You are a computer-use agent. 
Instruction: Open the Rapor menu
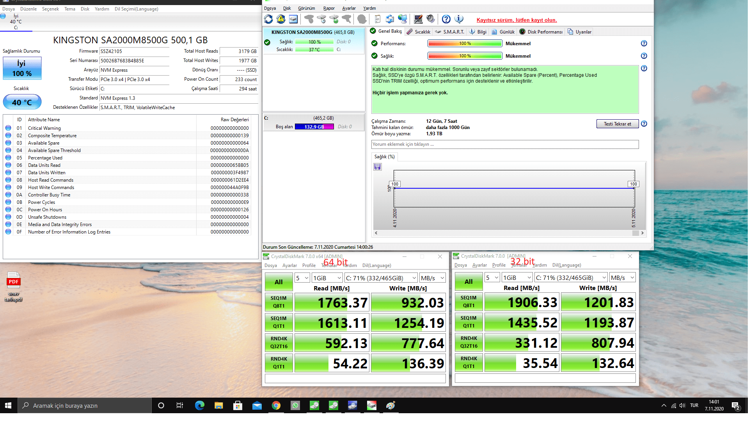coord(328,8)
